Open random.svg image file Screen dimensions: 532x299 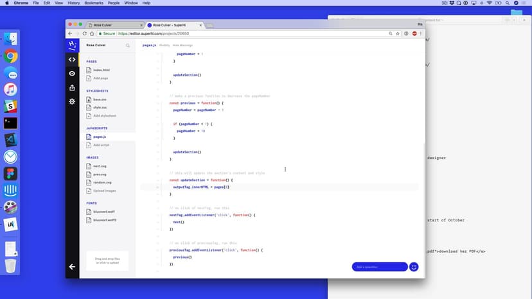(x=102, y=182)
